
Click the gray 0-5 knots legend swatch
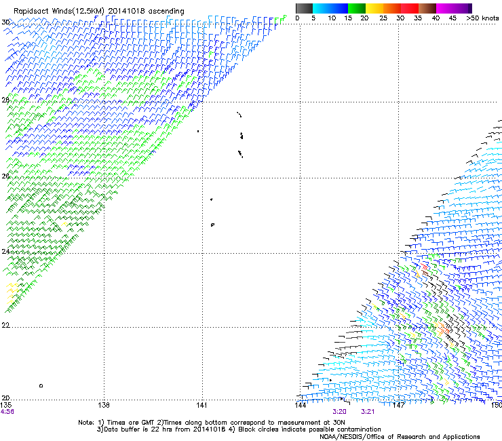(x=304, y=8)
